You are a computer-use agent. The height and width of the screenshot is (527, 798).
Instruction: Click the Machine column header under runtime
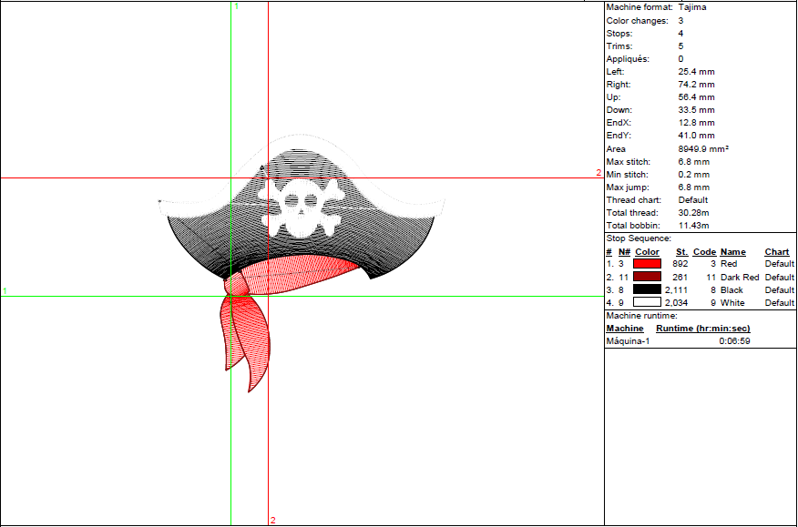[x=625, y=329]
